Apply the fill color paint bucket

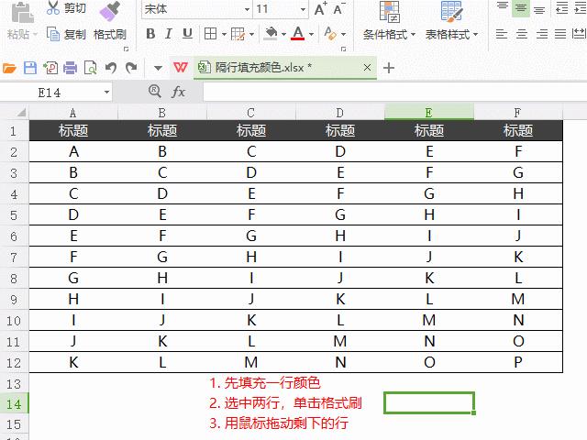coord(271,34)
